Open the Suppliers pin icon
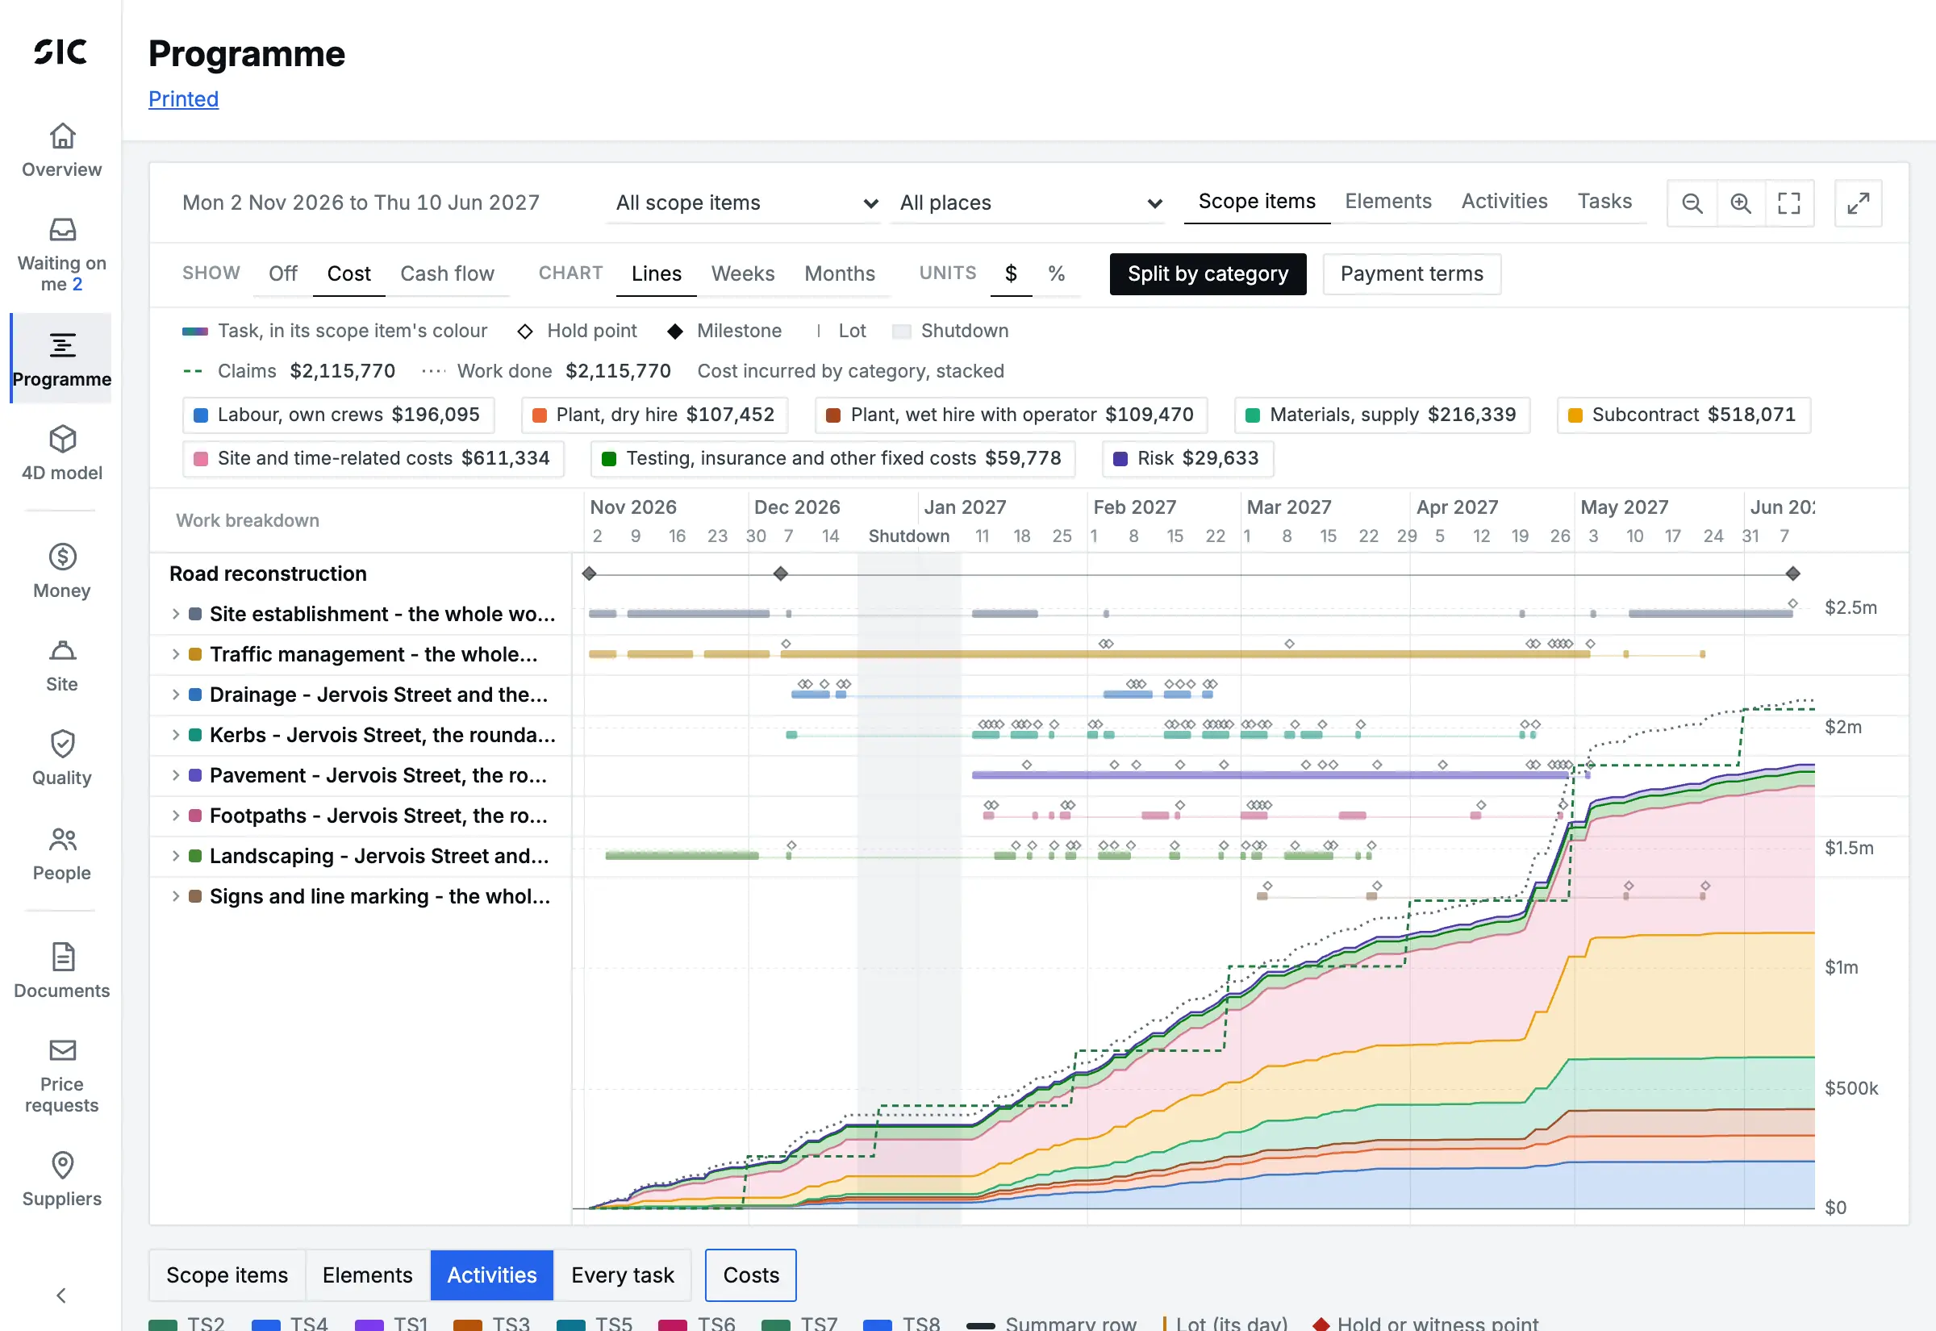 point(63,1165)
